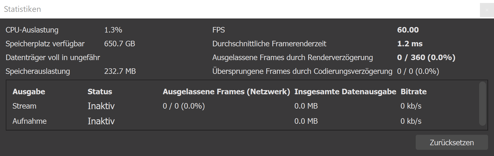
Task: Click the 1.2 ms render time value
Action: 410,44
